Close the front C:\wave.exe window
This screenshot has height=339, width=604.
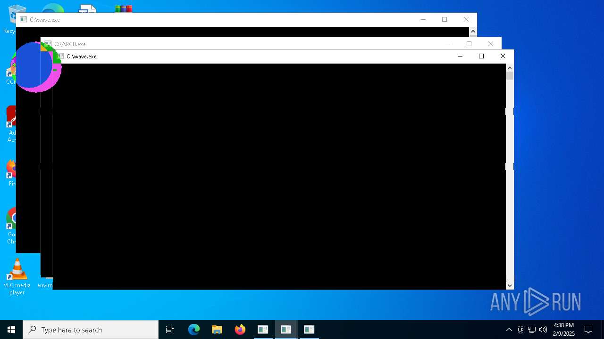[x=503, y=56]
